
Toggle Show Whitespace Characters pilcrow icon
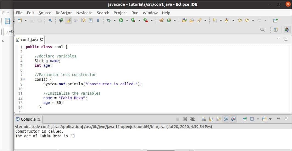98,21
